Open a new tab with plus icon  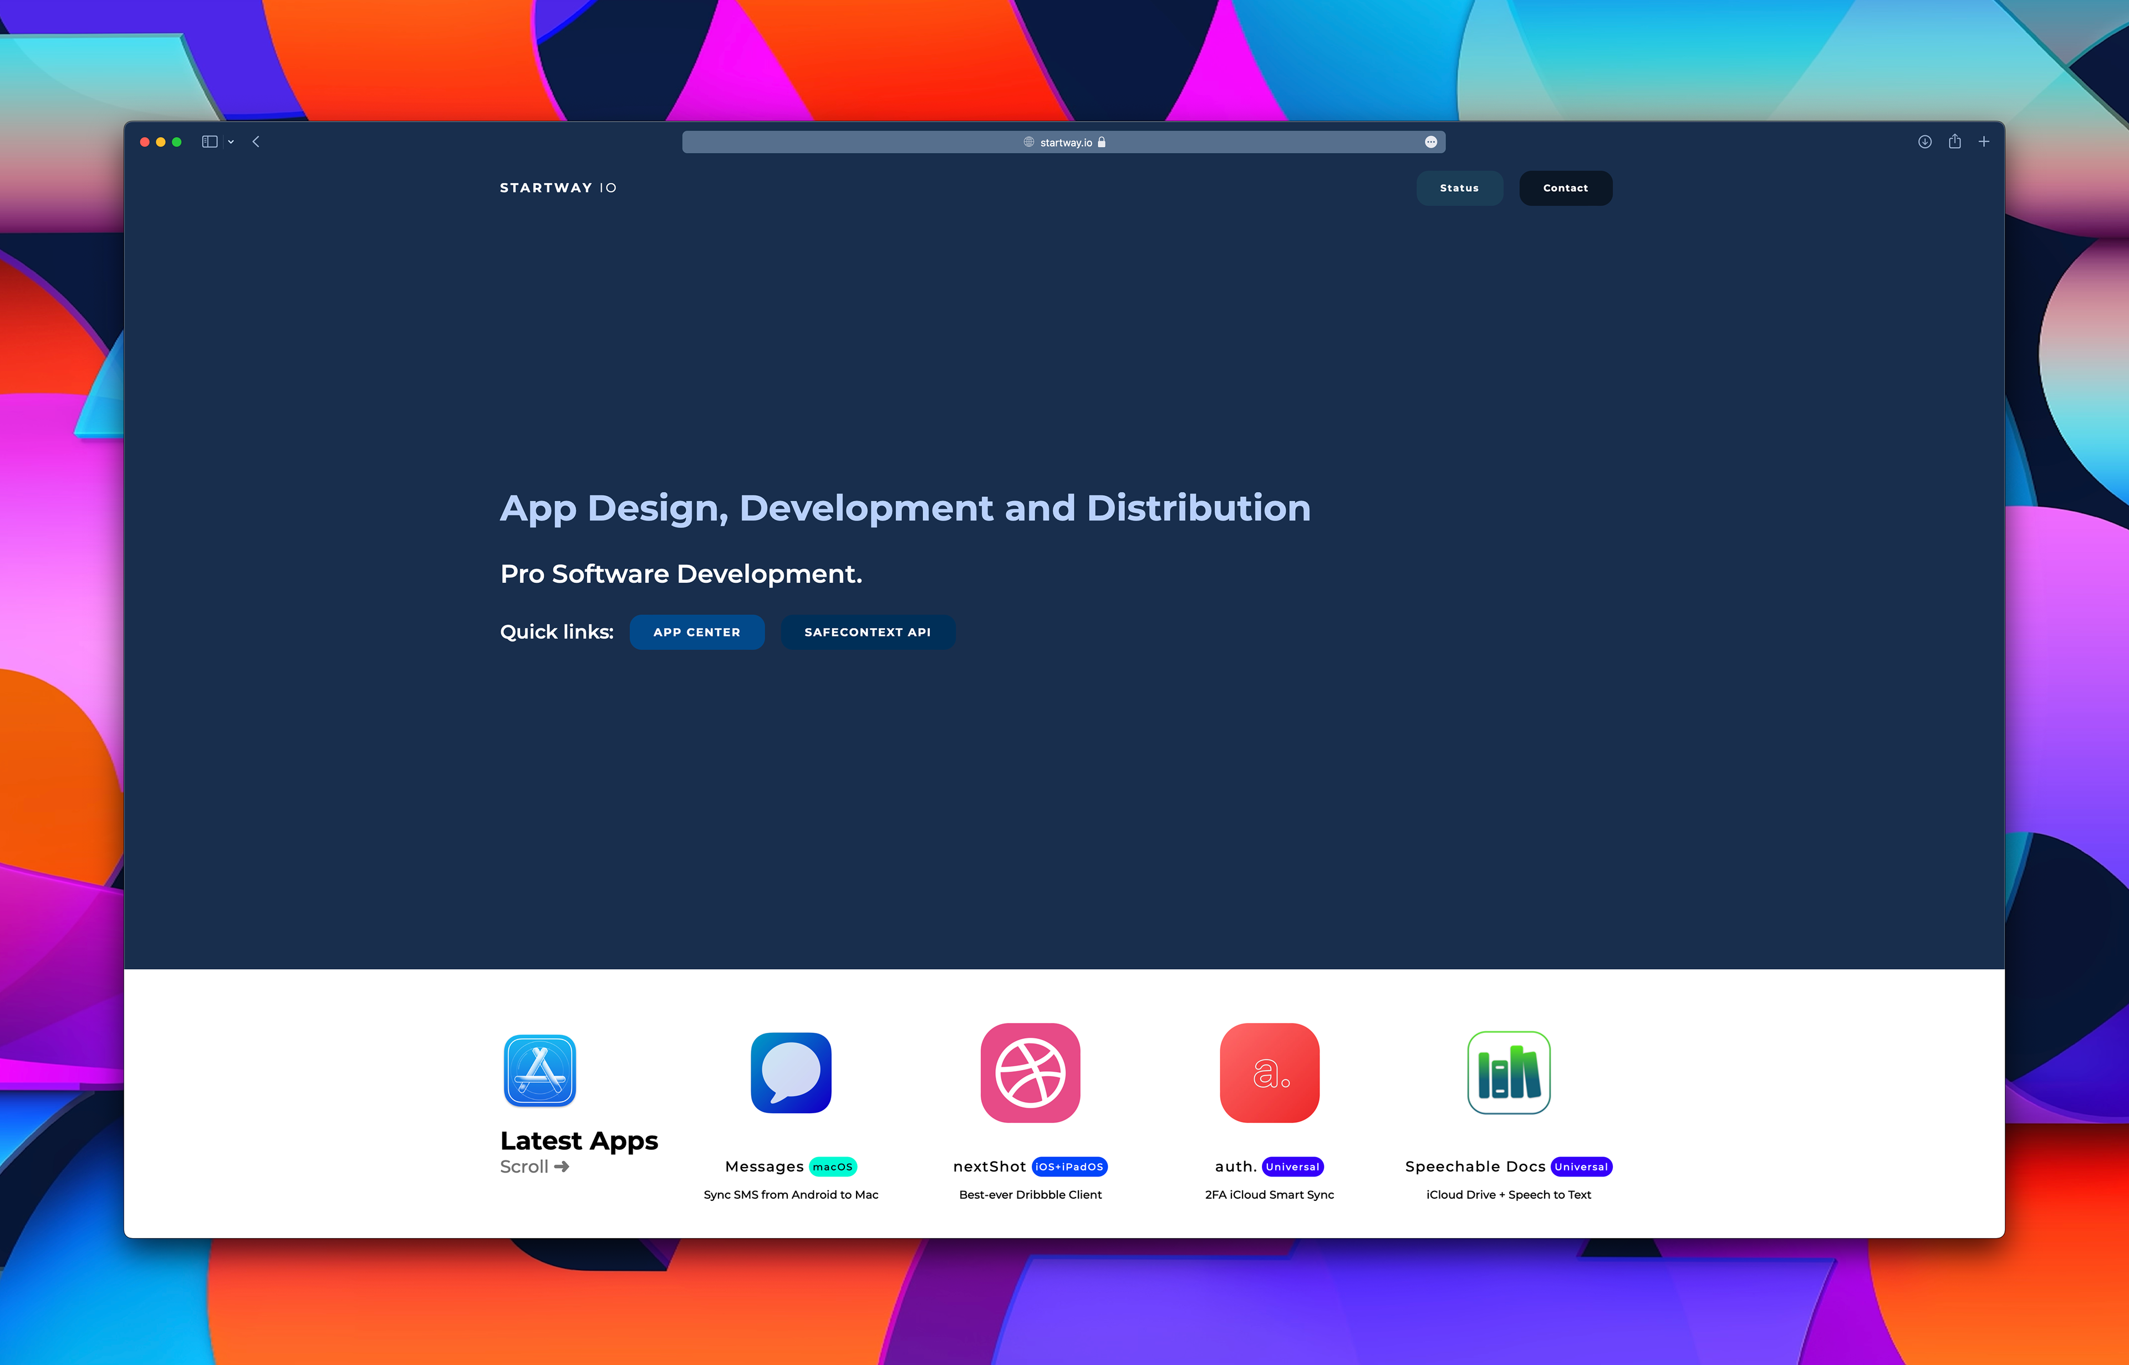coord(1984,142)
